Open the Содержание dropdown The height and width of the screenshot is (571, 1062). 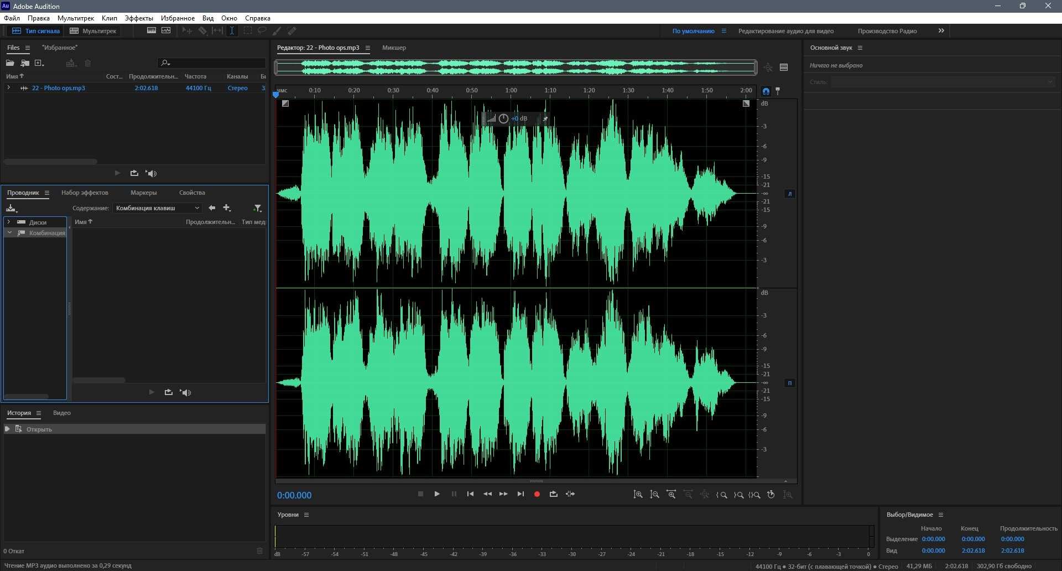[158, 208]
